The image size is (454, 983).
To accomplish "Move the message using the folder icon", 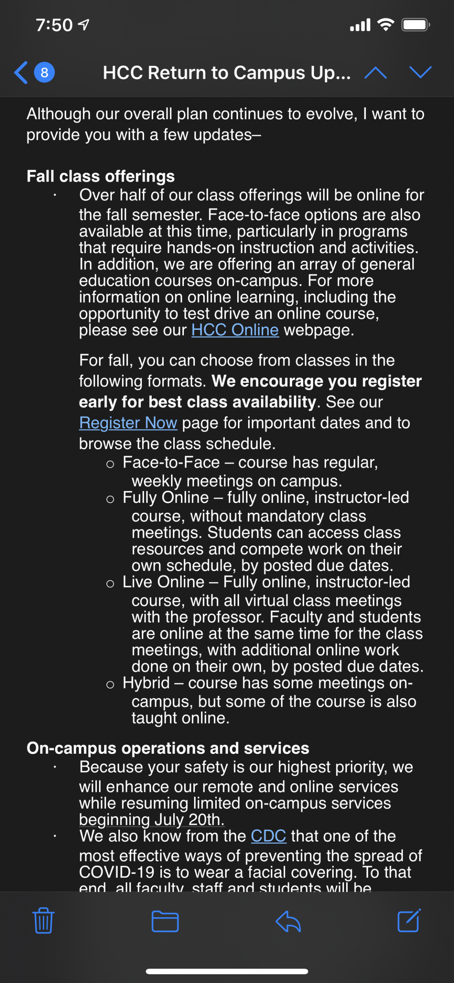I will click(165, 921).
